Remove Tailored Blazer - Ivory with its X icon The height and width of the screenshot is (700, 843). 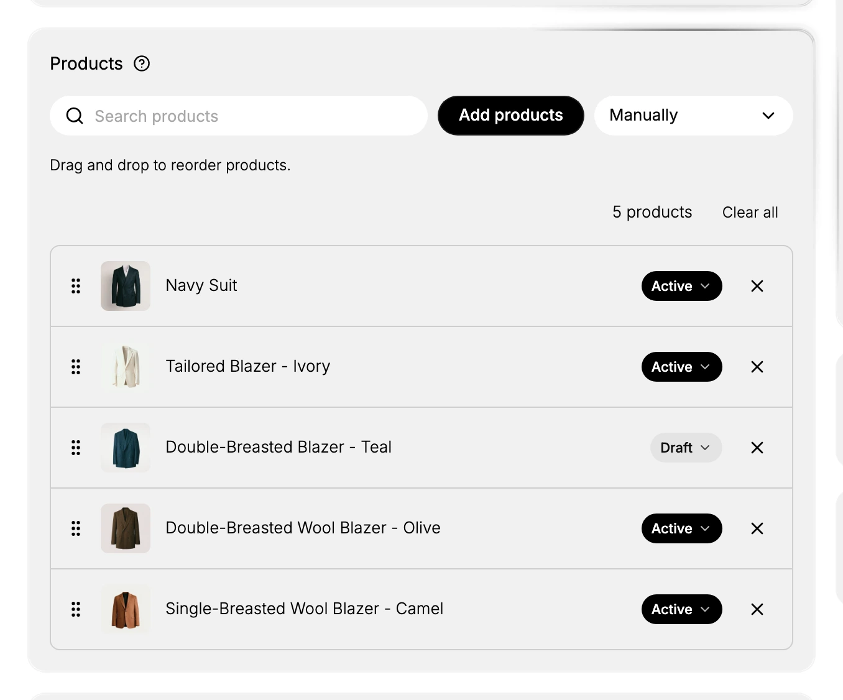tap(757, 367)
